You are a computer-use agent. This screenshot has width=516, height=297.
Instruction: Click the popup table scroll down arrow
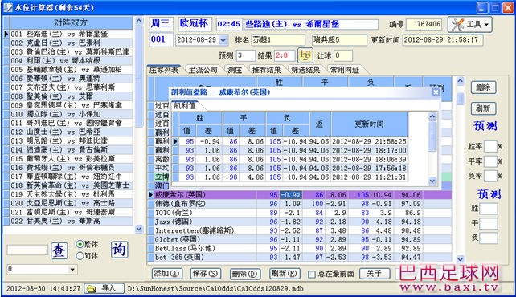click(x=432, y=181)
